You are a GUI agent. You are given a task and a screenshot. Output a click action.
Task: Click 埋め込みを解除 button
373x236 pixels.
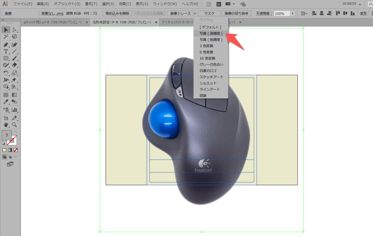click(x=117, y=14)
